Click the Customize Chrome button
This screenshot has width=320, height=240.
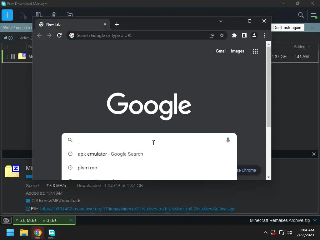click(x=248, y=170)
